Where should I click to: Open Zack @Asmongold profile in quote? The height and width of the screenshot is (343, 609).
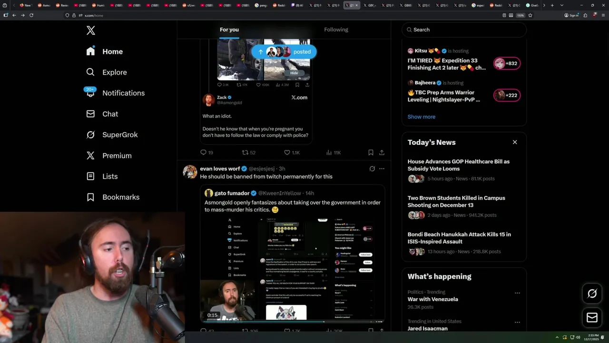pos(222,100)
